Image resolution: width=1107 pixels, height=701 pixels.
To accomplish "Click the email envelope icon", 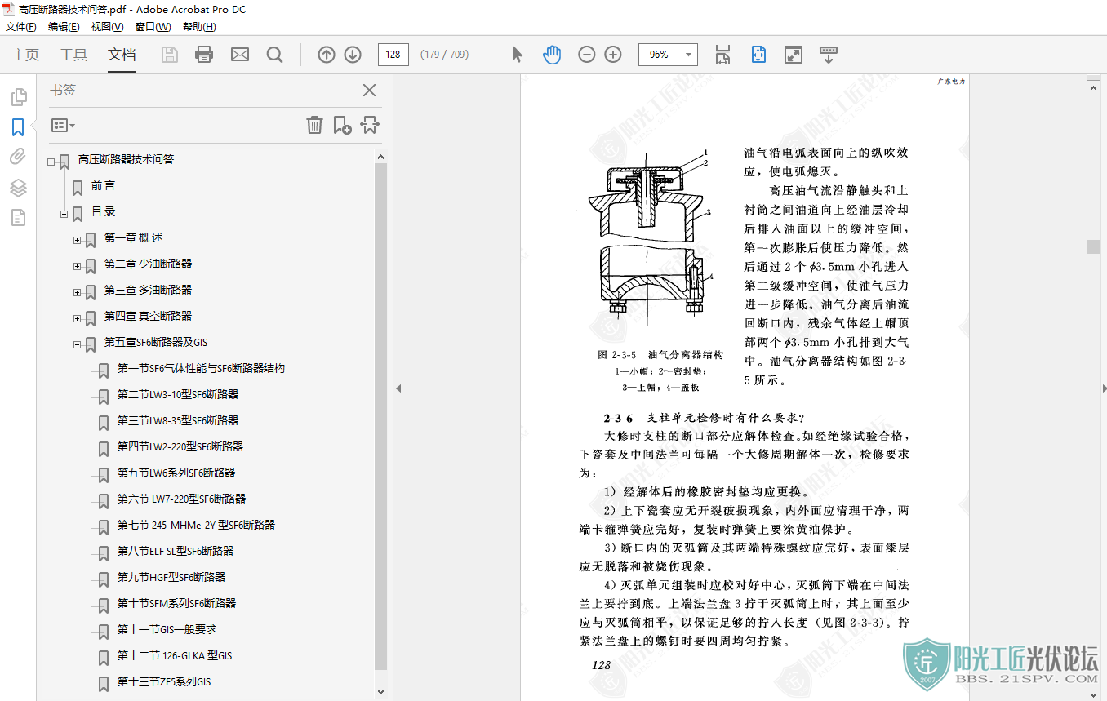I will pyautogui.click(x=240, y=55).
